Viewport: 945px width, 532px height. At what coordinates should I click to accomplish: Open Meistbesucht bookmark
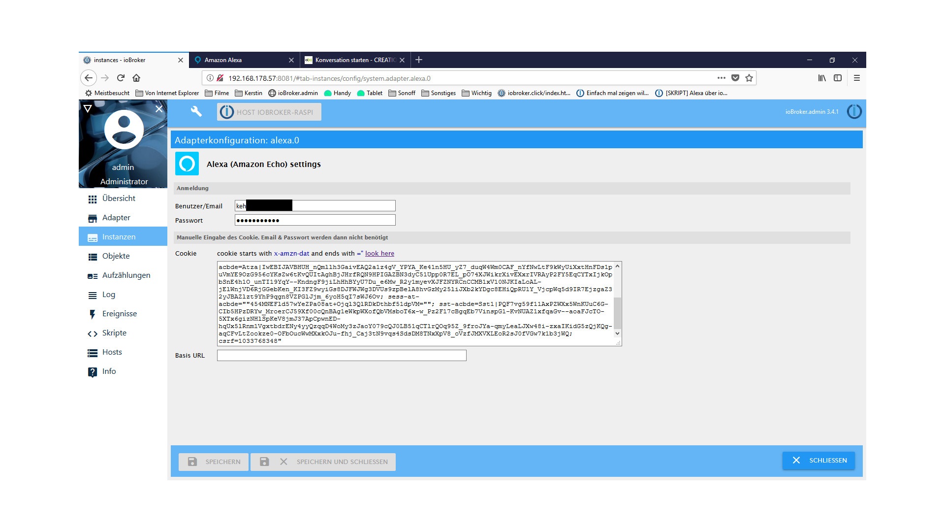(x=107, y=93)
